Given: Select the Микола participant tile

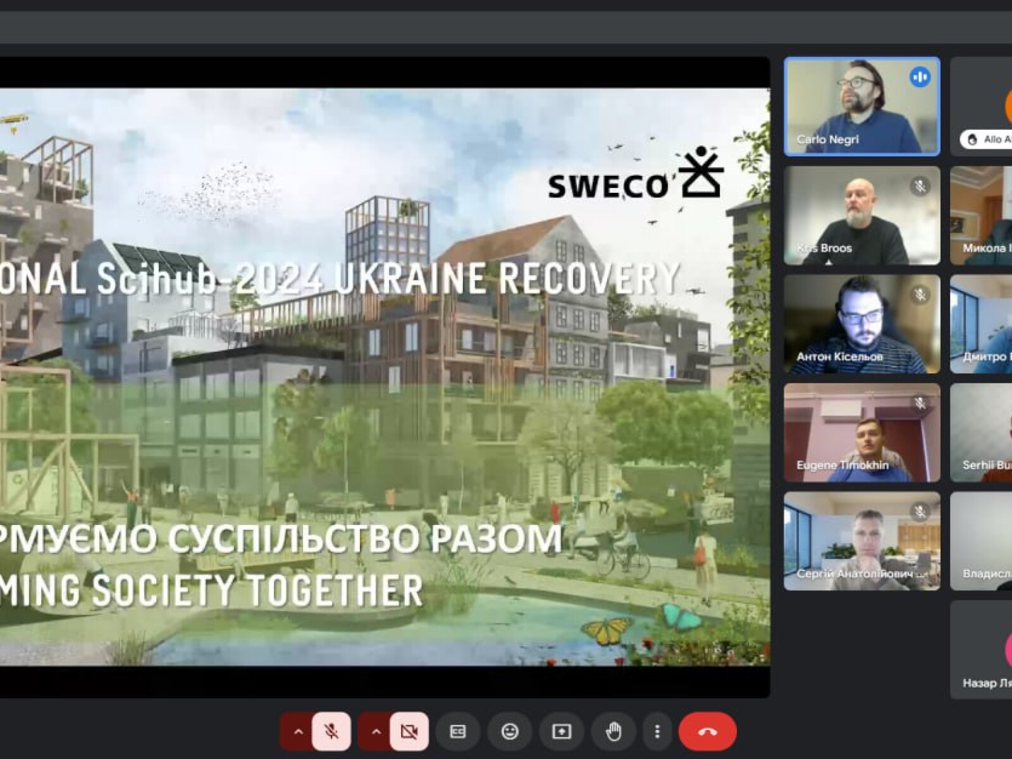Looking at the screenshot, I should [x=981, y=215].
